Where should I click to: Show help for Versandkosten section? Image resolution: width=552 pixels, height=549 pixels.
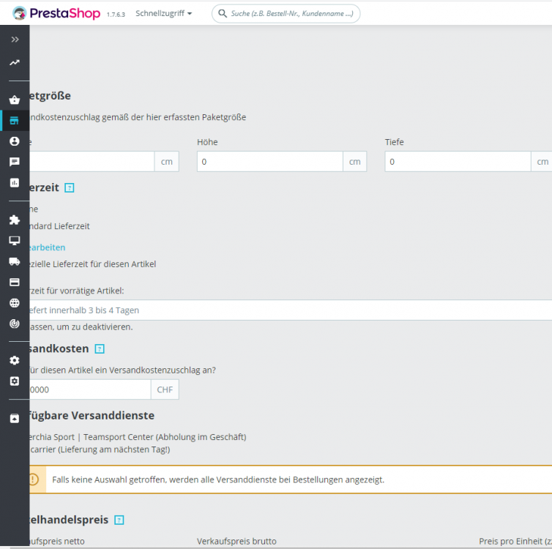(100, 348)
